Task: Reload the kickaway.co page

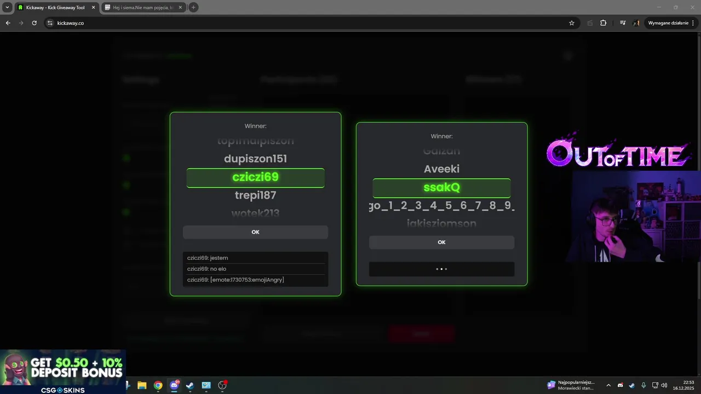Action: coord(34,23)
